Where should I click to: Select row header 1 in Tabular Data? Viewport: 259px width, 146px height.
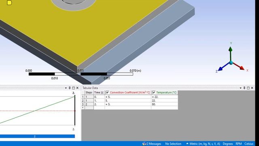point(83,97)
